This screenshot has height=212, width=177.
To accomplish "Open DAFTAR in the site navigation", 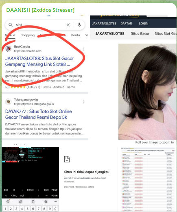I will [126, 24].
